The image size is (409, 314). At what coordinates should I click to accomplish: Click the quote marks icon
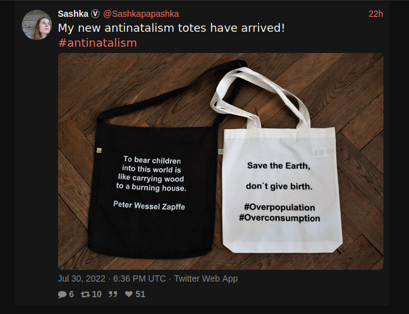point(113,294)
